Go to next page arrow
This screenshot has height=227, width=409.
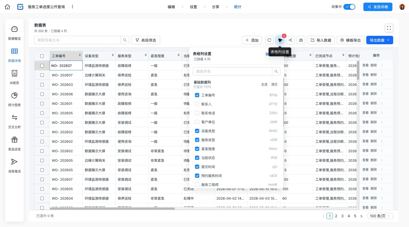(361, 216)
